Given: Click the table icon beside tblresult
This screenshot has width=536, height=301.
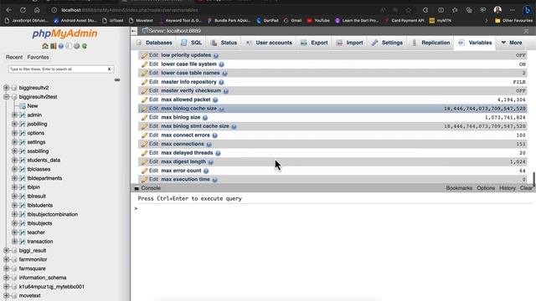Looking at the screenshot, I should [x=23, y=196].
